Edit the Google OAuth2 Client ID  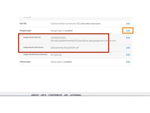point(128,38)
